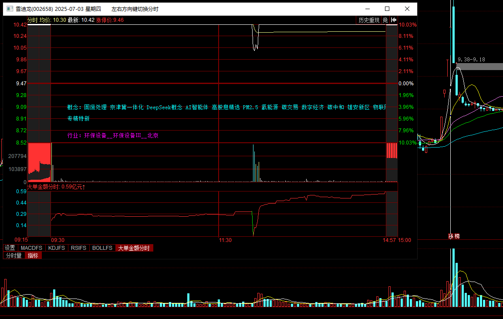The width and height of the screenshot is (503, 319).
Task: Click the window icon beside 雪迪龙 title
Action: (10, 9)
